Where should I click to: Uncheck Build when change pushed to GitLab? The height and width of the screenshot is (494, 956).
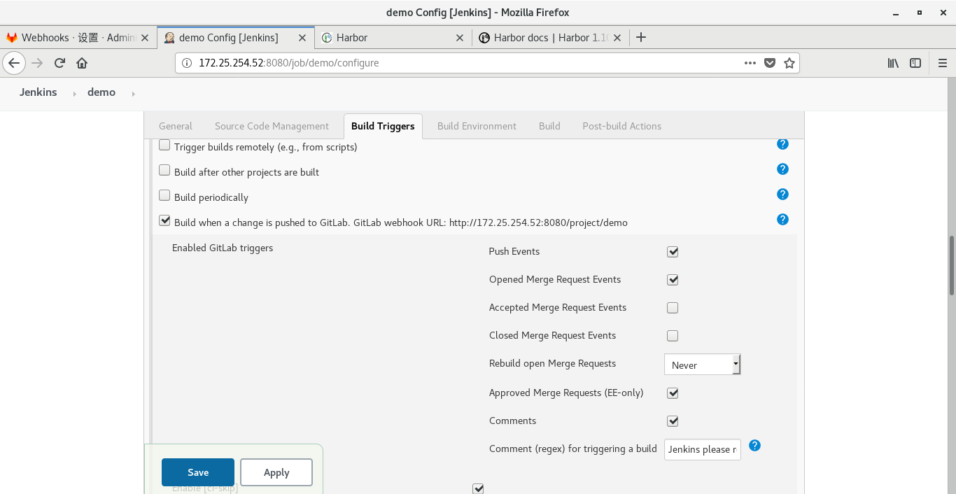[x=164, y=220]
